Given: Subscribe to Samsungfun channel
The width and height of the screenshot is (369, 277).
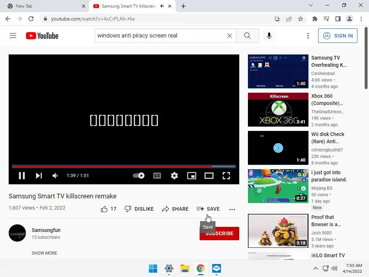Looking at the screenshot, I should 219,233.
